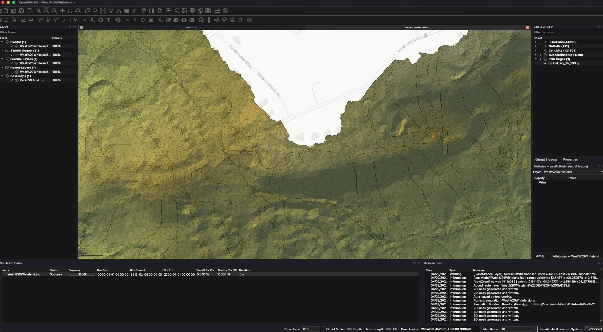The width and height of the screenshot is (603, 332).
Task: Click the Filter layers input field
Action: click(38, 32)
